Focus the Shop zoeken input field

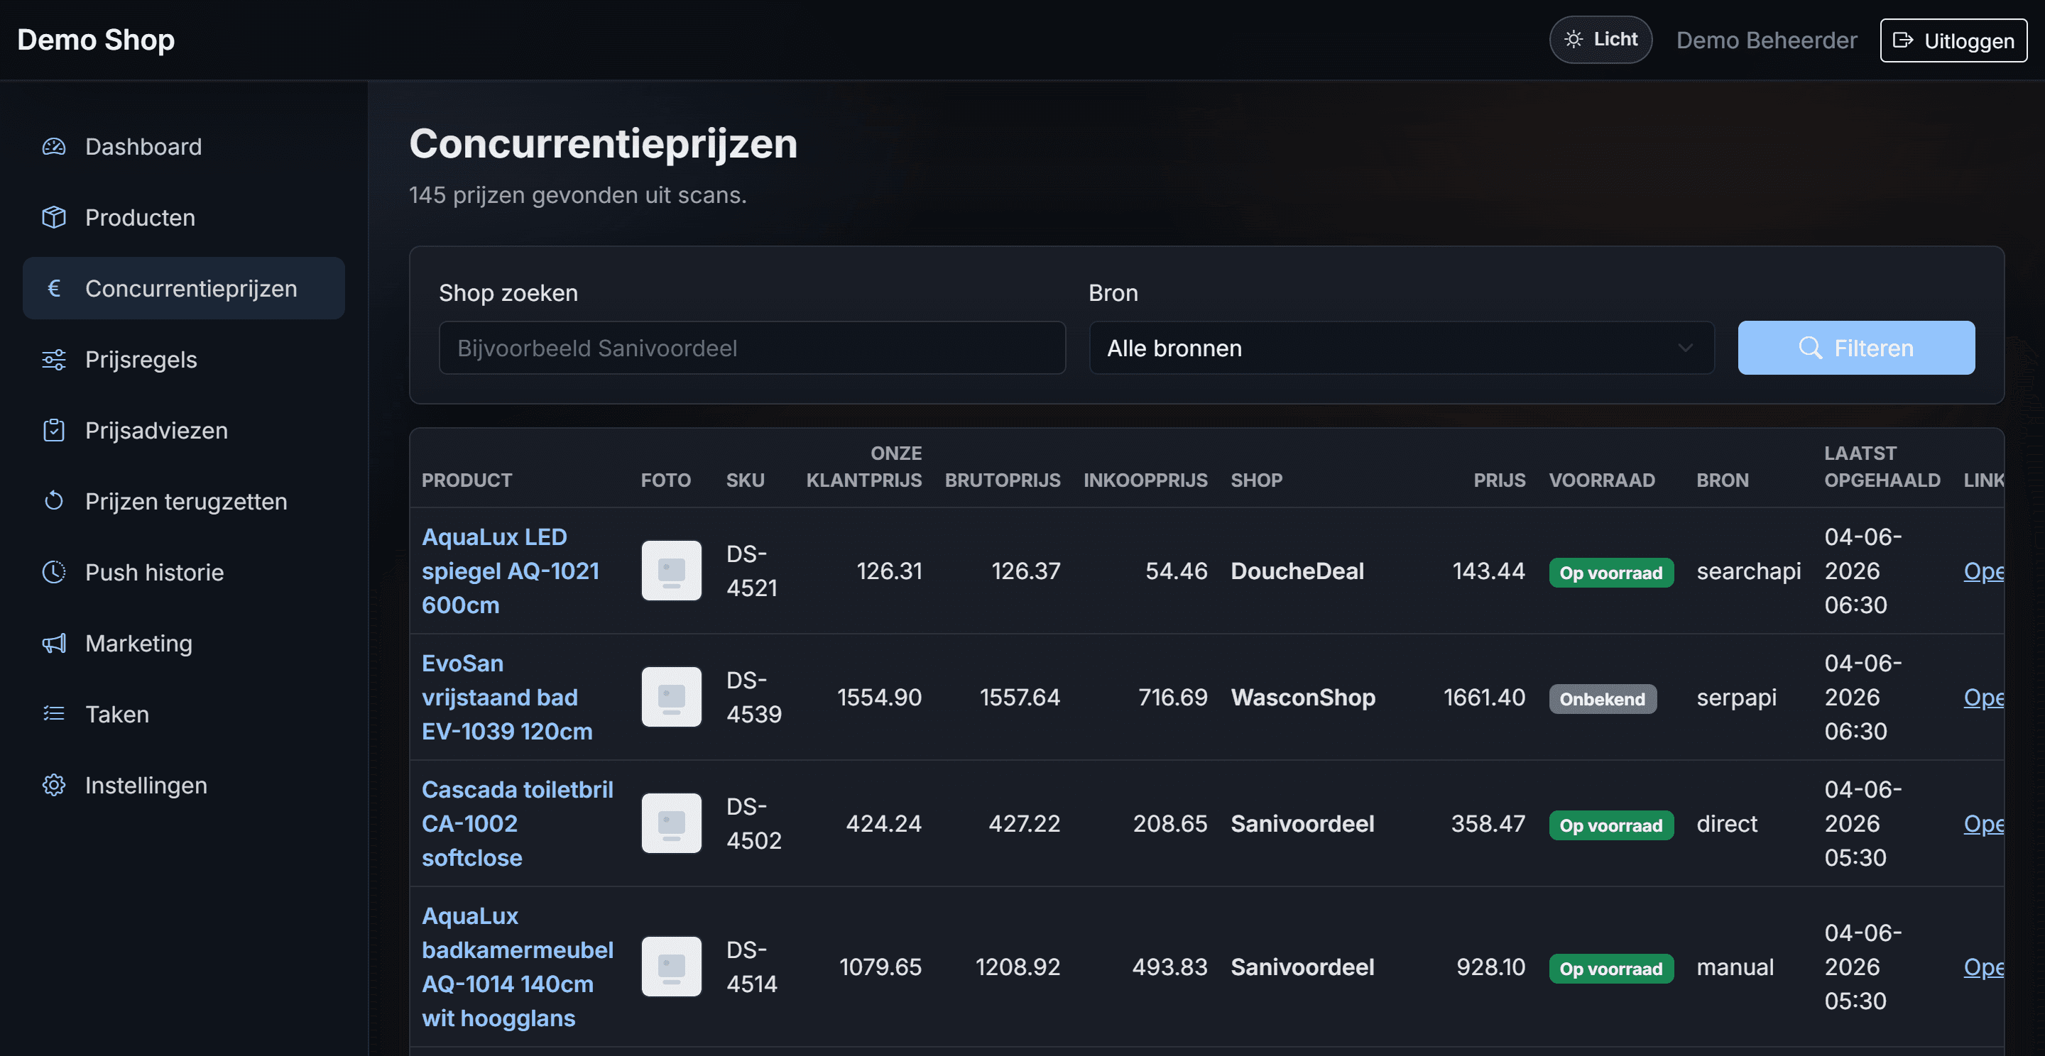click(x=752, y=348)
